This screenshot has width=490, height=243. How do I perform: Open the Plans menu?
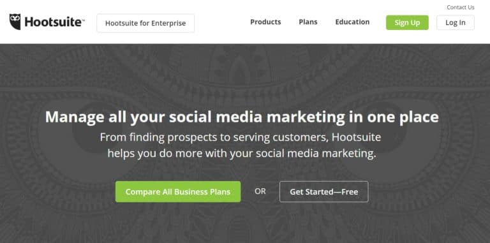point(308,22)
